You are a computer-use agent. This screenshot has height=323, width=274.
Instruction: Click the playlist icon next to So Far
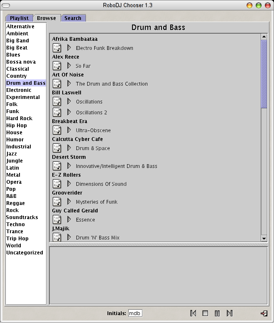[57, 66]
